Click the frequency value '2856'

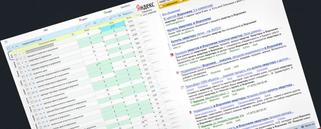pyautogui.click(x=132, y=26)
